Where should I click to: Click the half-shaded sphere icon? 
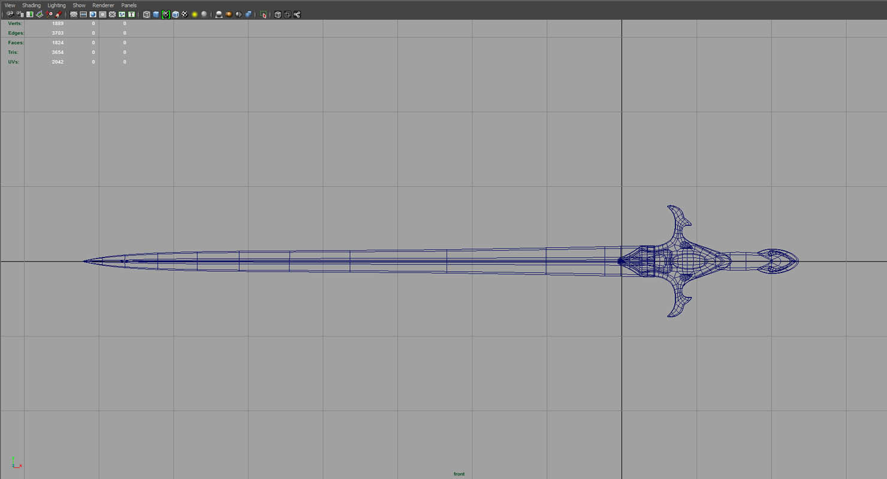coord(239,14)
